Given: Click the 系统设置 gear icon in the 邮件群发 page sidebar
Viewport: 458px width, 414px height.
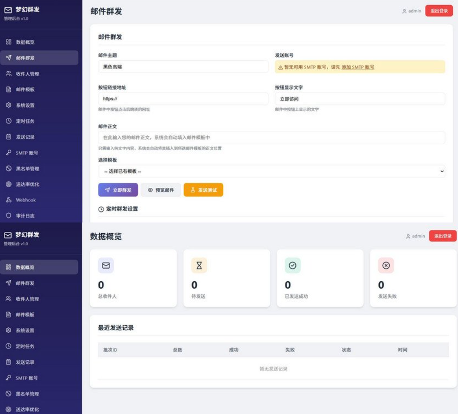Looking at the screenshot, I should click(8, 105).
